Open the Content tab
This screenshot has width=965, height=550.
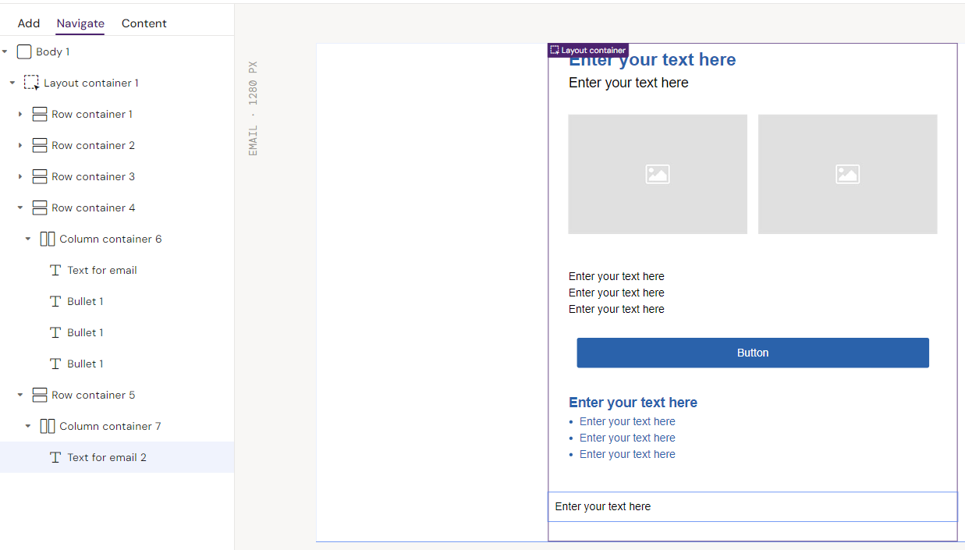pyautogui.click(x=144, y=23)
